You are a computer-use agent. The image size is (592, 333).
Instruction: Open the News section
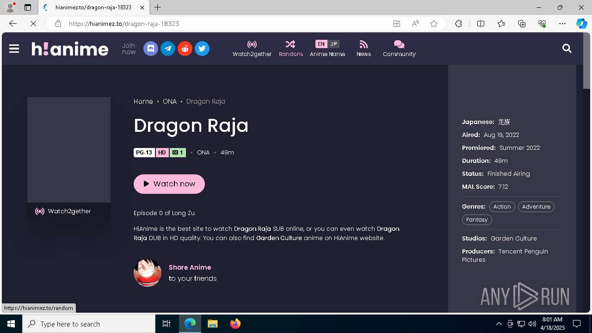[x=364, y=49]
